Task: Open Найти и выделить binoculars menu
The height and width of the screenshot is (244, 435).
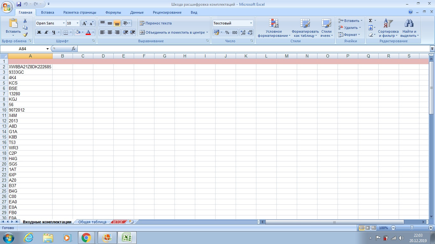Action: (409, 28)
